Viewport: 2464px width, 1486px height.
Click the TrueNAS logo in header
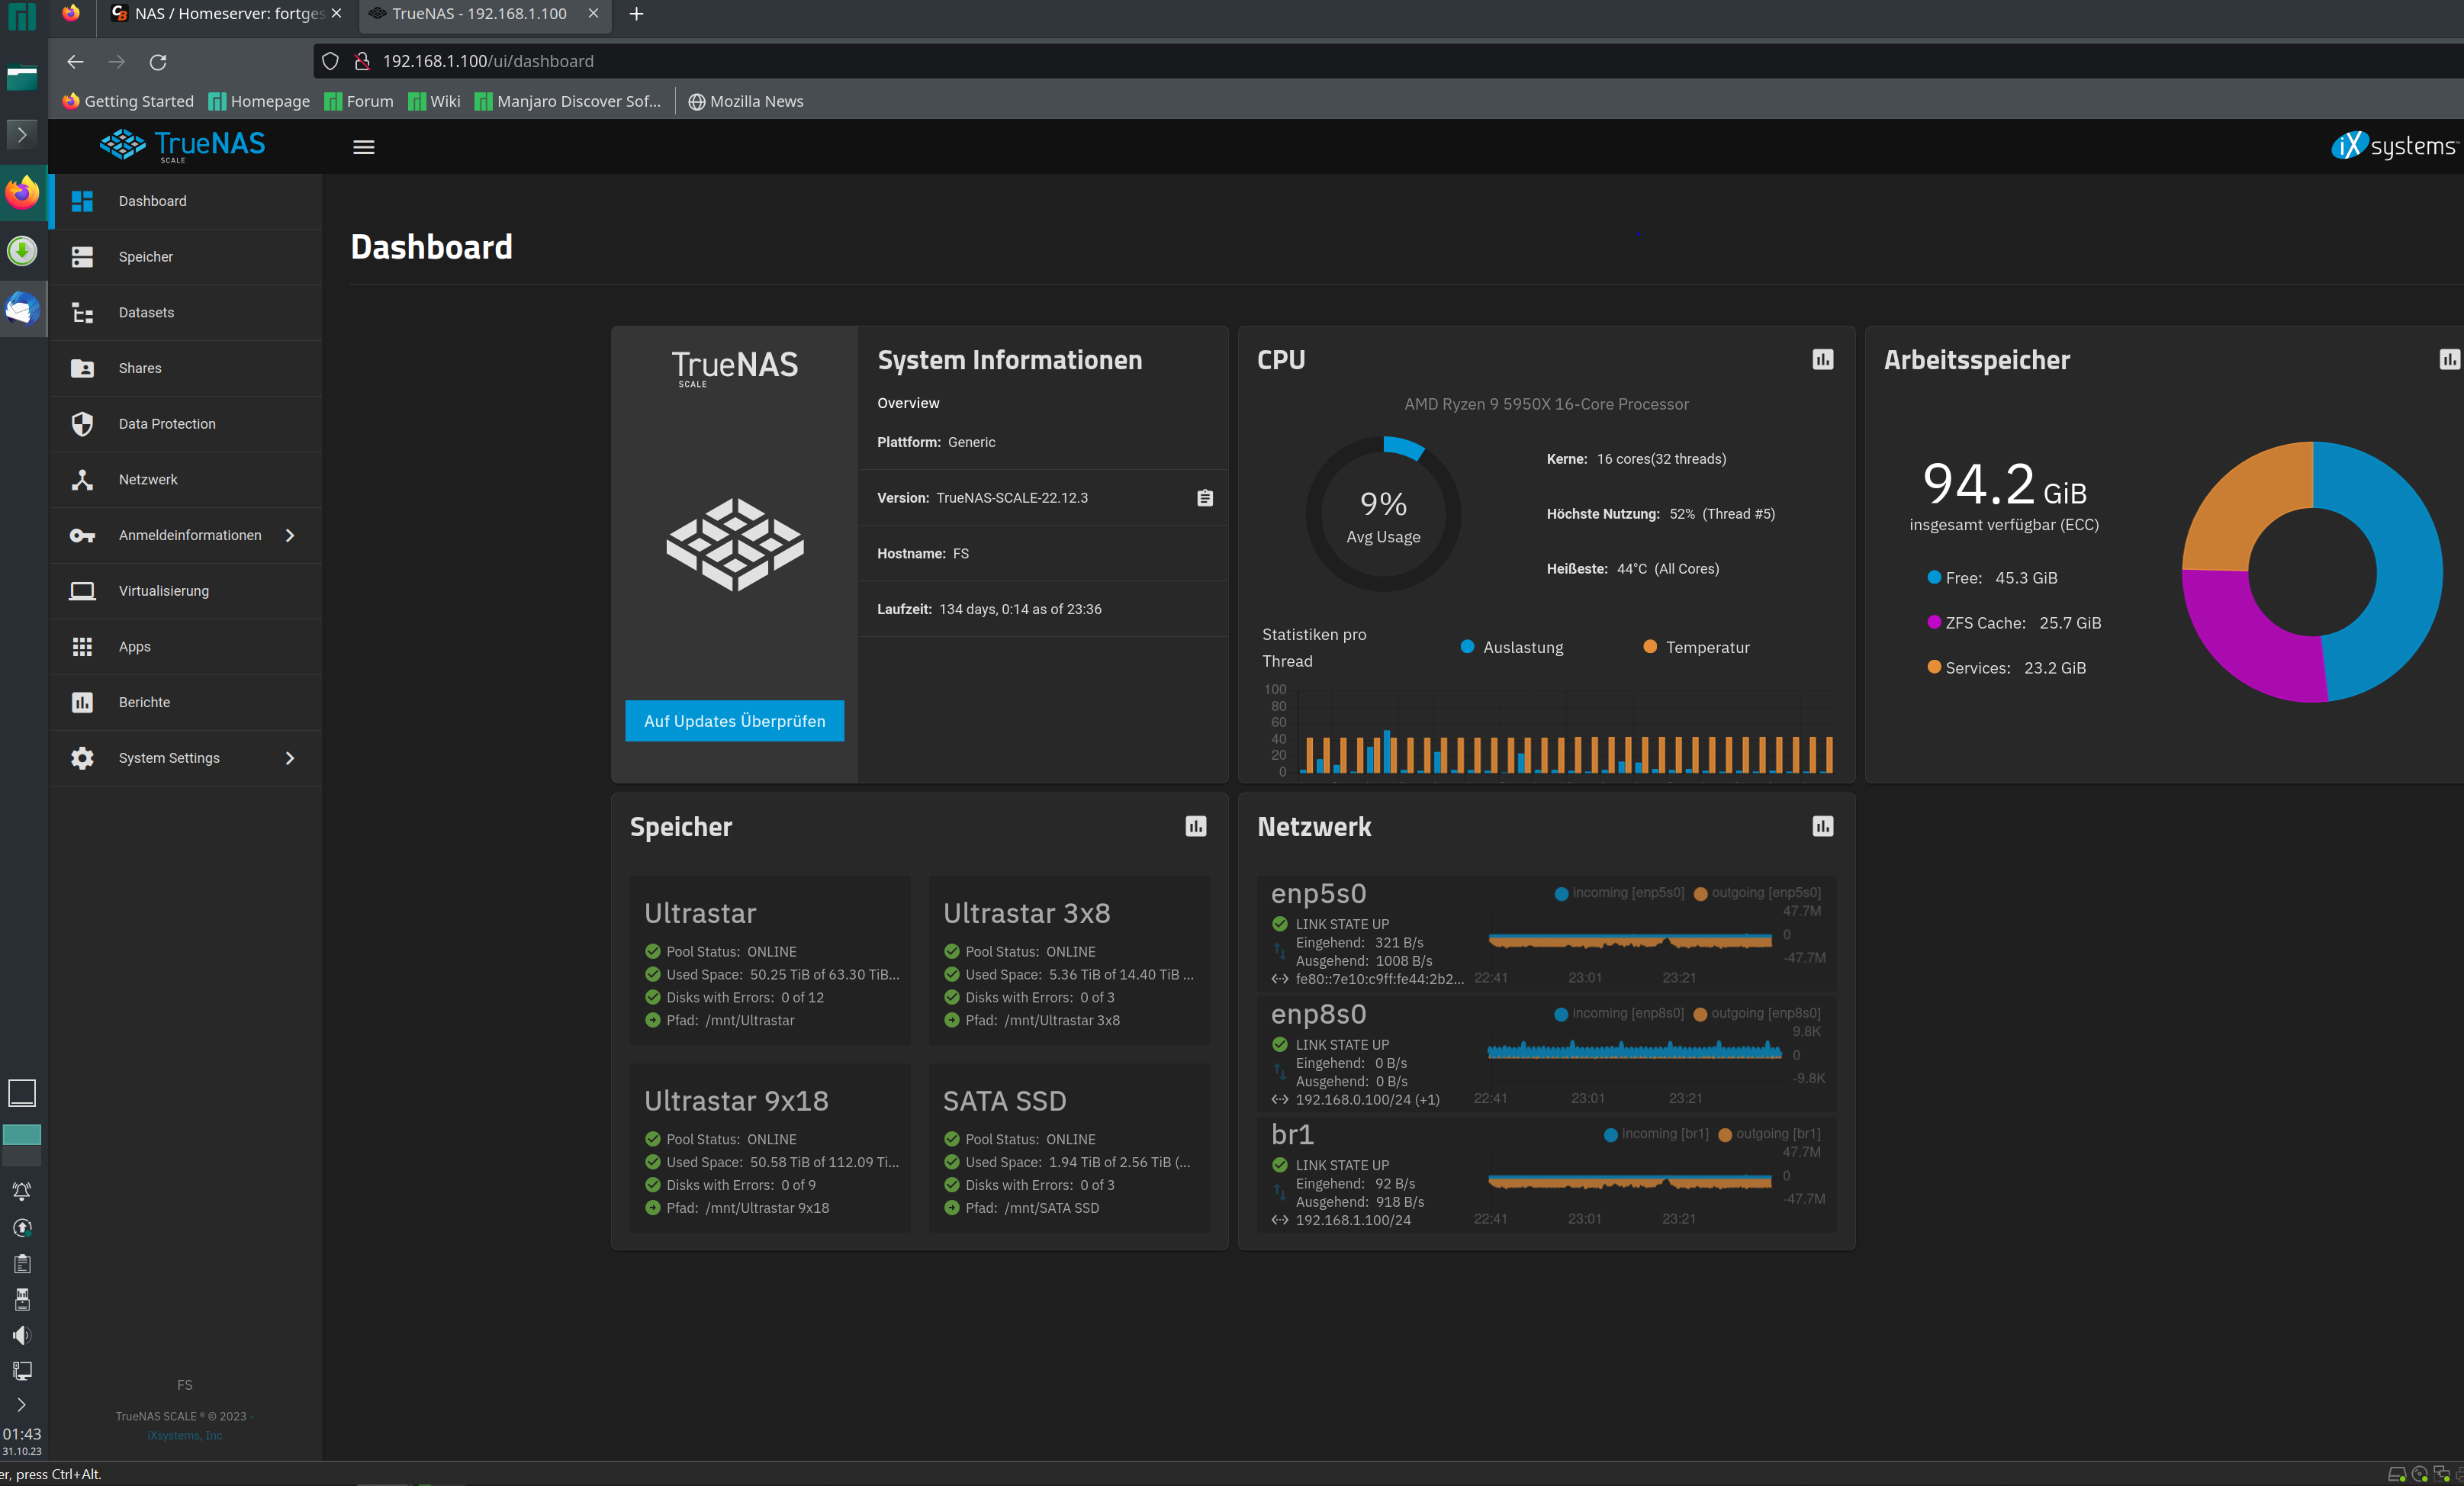[x=183, y=145]
